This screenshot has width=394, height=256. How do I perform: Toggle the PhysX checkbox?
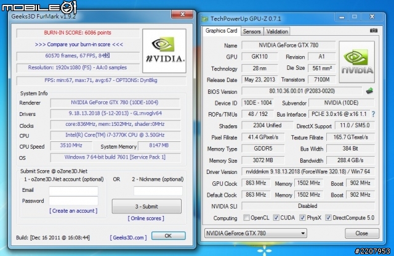point(302,218)
